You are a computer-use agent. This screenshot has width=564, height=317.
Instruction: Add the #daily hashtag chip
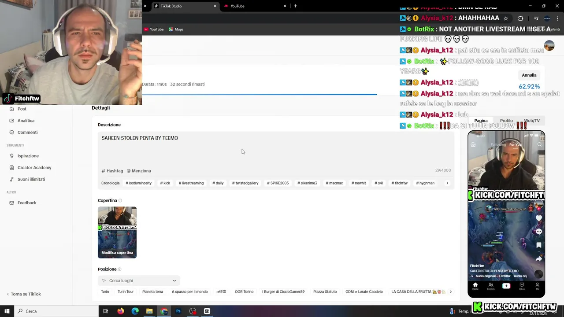click(218, 183)
